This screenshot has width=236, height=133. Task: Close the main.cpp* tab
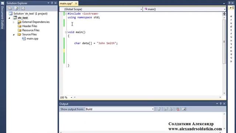(x=76, y=3)
